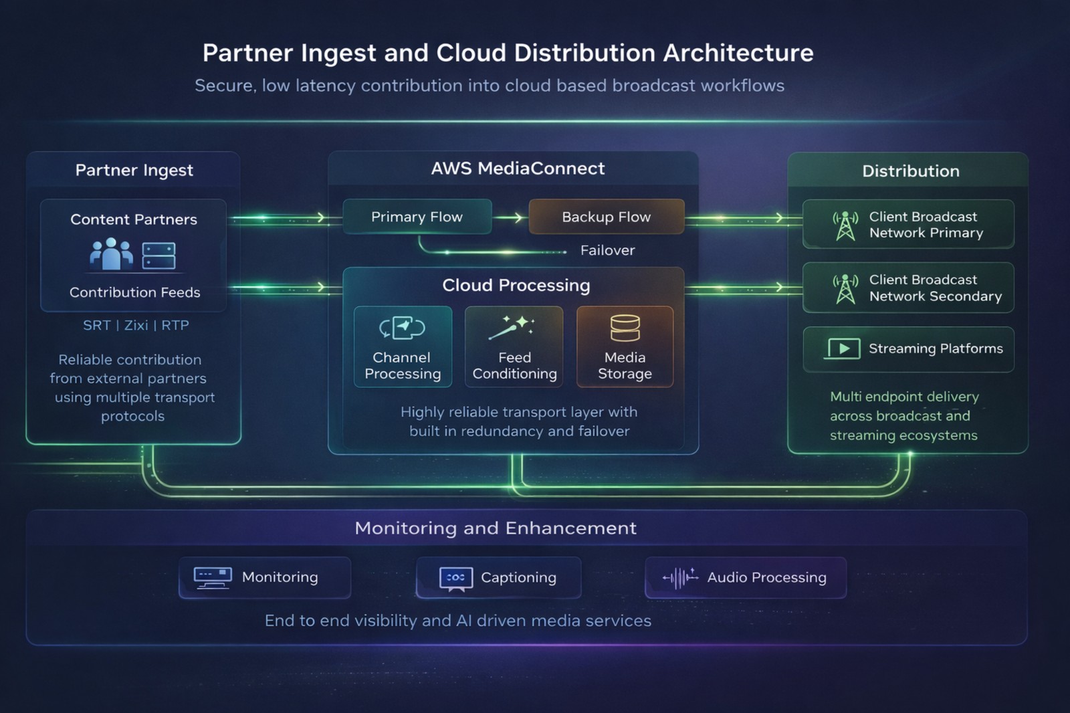Click the Channel Processing cloud icon
This screenshot has width=1070, height=713.
coord(403,328)
